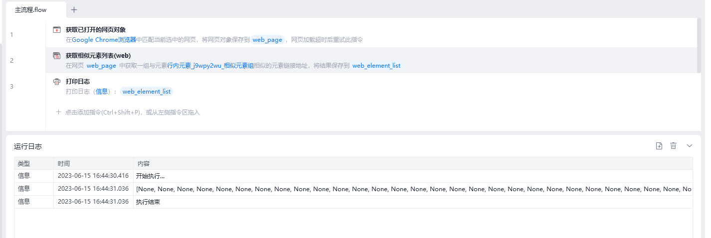Click the 内容 column header in the log table
This screenshot has width=711, height=238.
tap(144, 163)
